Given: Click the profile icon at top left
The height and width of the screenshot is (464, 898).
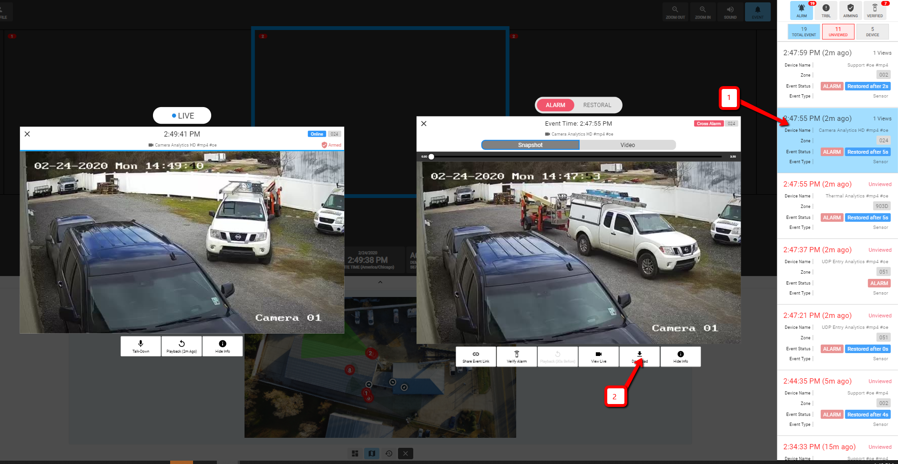Looking at the screenshot, I should [x=4, y=12].
